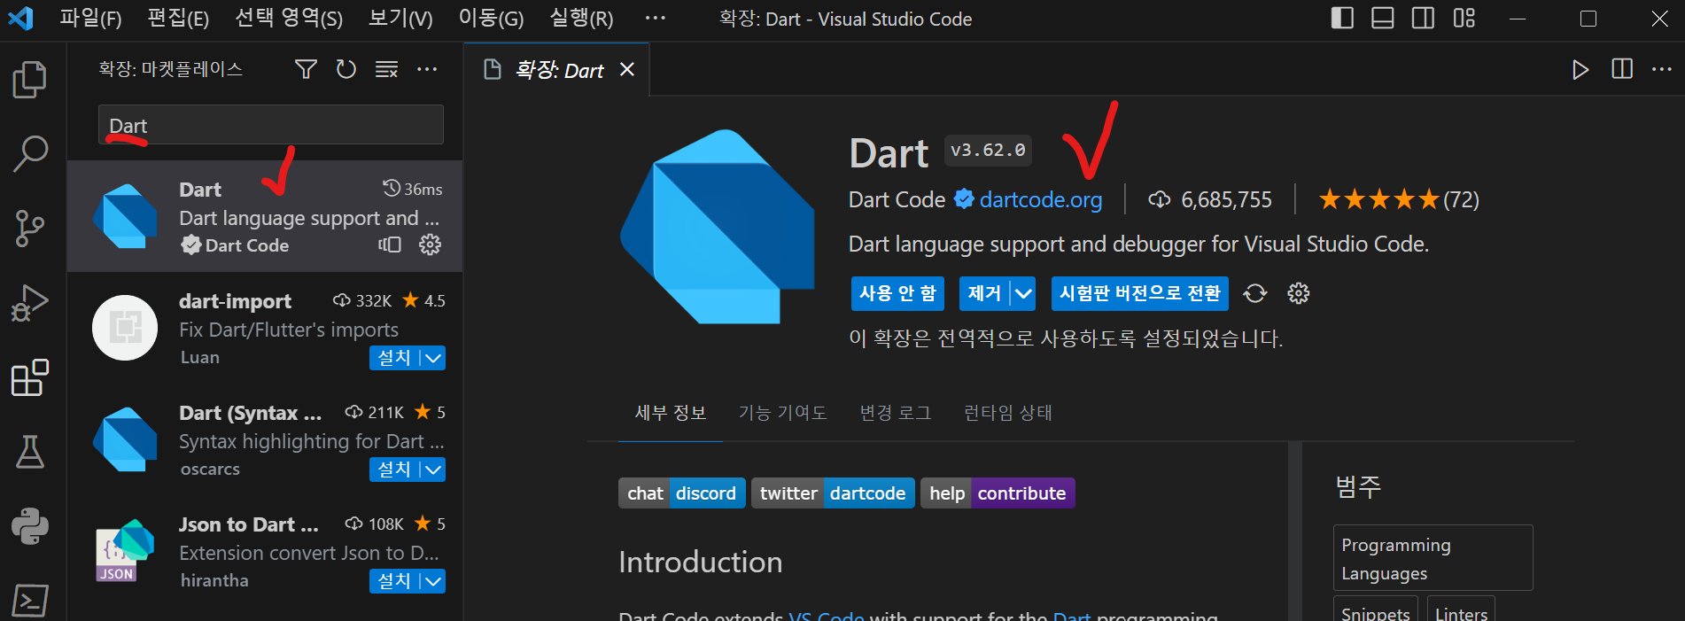Click sync icon next to Dart Code in list

[x=390, y=245]
